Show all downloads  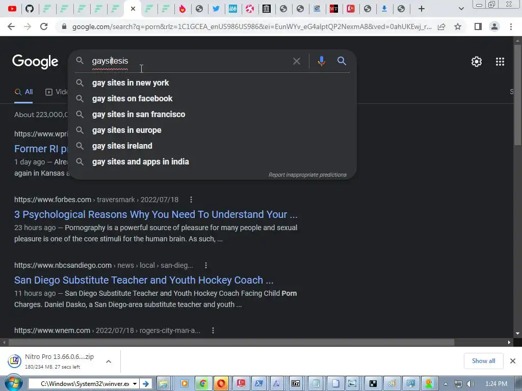[483, 361]
